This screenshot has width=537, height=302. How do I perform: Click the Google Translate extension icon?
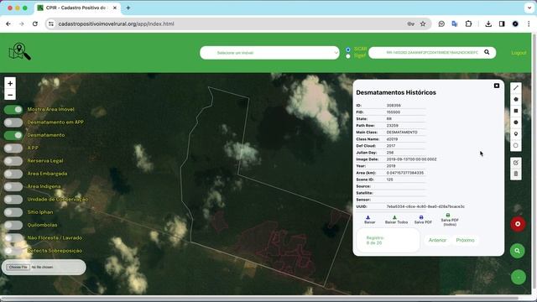tap(455, 24)
